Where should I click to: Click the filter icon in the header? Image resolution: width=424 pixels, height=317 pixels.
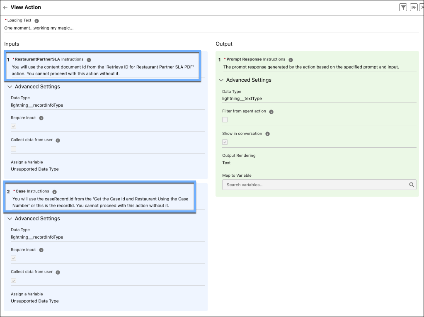tap(402, 7)
